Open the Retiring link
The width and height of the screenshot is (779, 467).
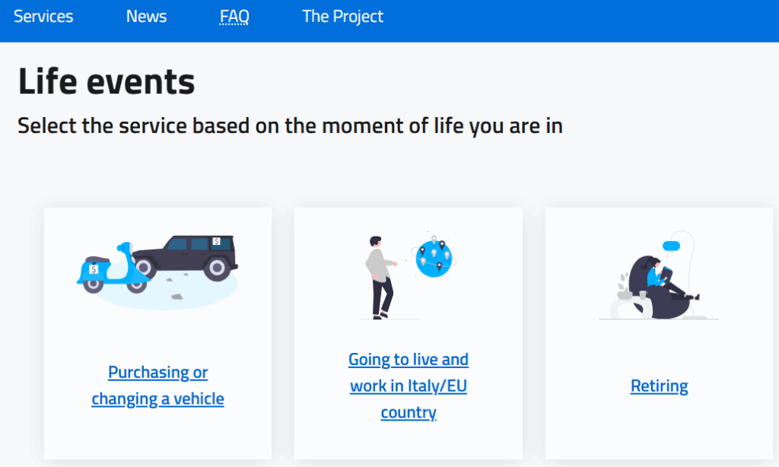tap(659, 386)
